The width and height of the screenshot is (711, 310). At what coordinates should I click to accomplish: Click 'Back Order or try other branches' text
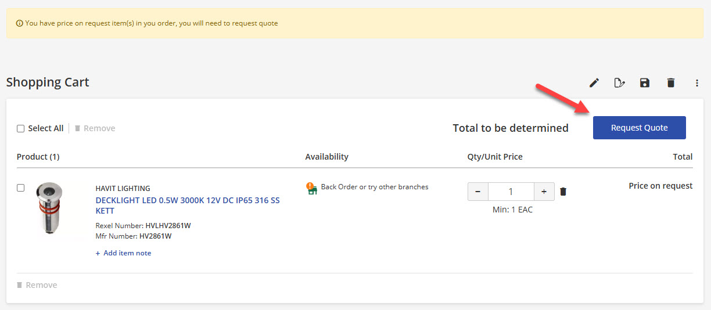[375, 187]
